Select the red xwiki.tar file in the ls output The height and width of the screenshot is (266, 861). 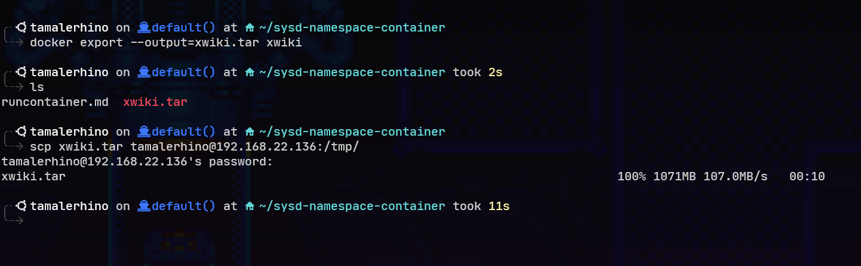coord(155,102)
